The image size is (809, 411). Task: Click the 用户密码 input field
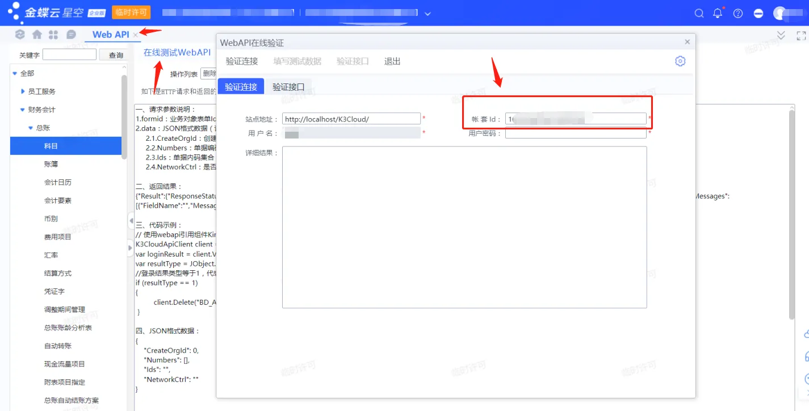click(576, 133)
